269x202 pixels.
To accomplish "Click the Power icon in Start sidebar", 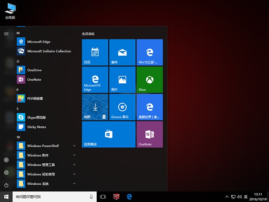I will point(6,185).
